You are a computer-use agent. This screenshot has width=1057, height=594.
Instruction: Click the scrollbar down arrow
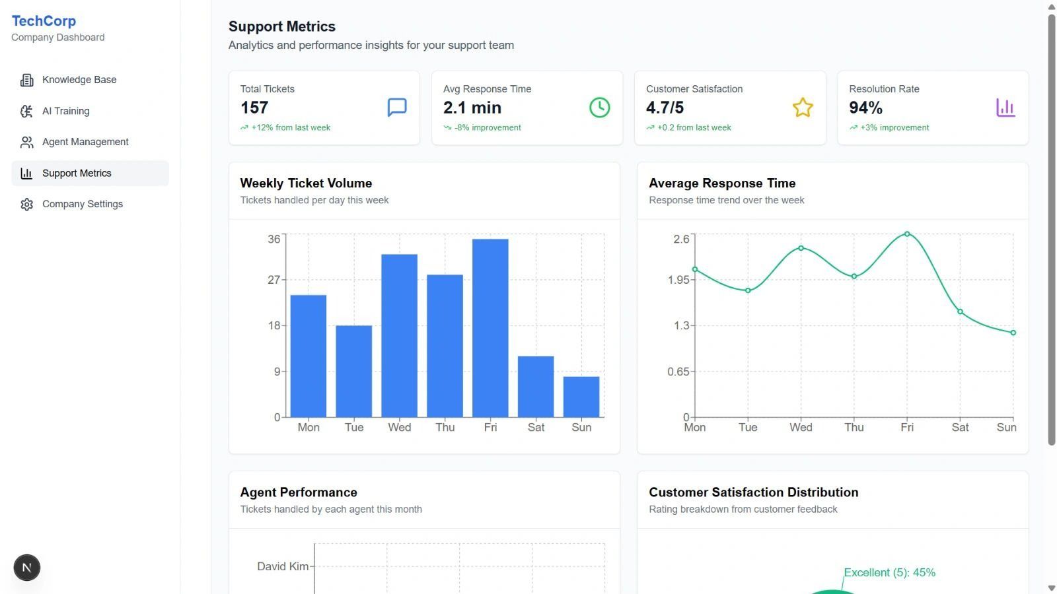point(1051,588)
